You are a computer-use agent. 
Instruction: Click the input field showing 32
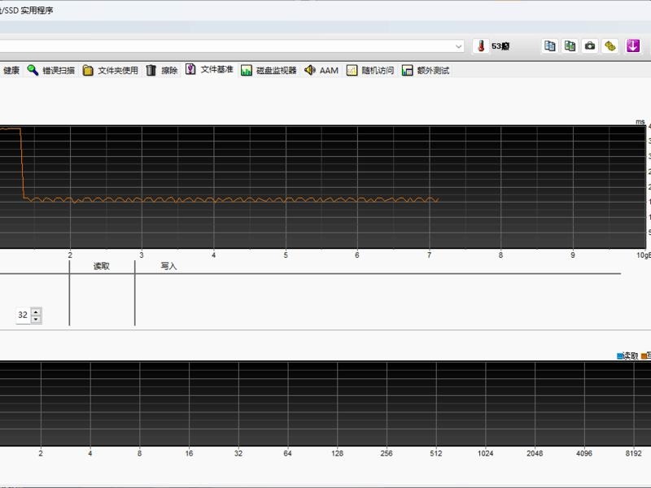click(x=24, y=316)
